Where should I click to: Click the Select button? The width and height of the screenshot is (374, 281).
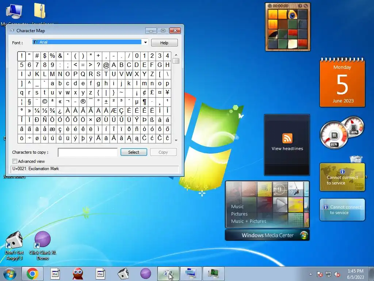134,152
